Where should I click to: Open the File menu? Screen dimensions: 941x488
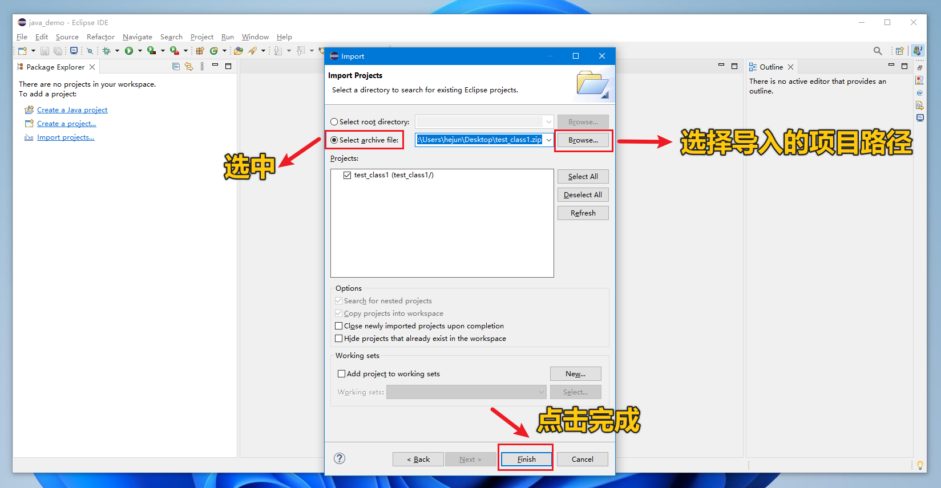click(22, 37)
